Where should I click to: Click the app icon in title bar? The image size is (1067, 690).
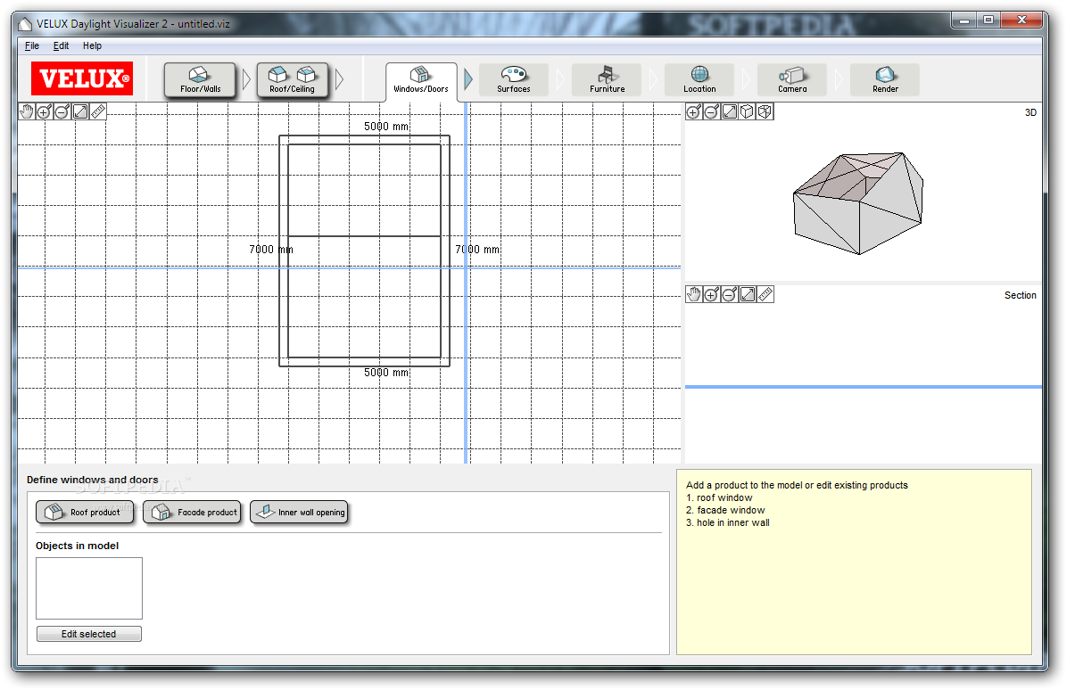click(25, 24)
